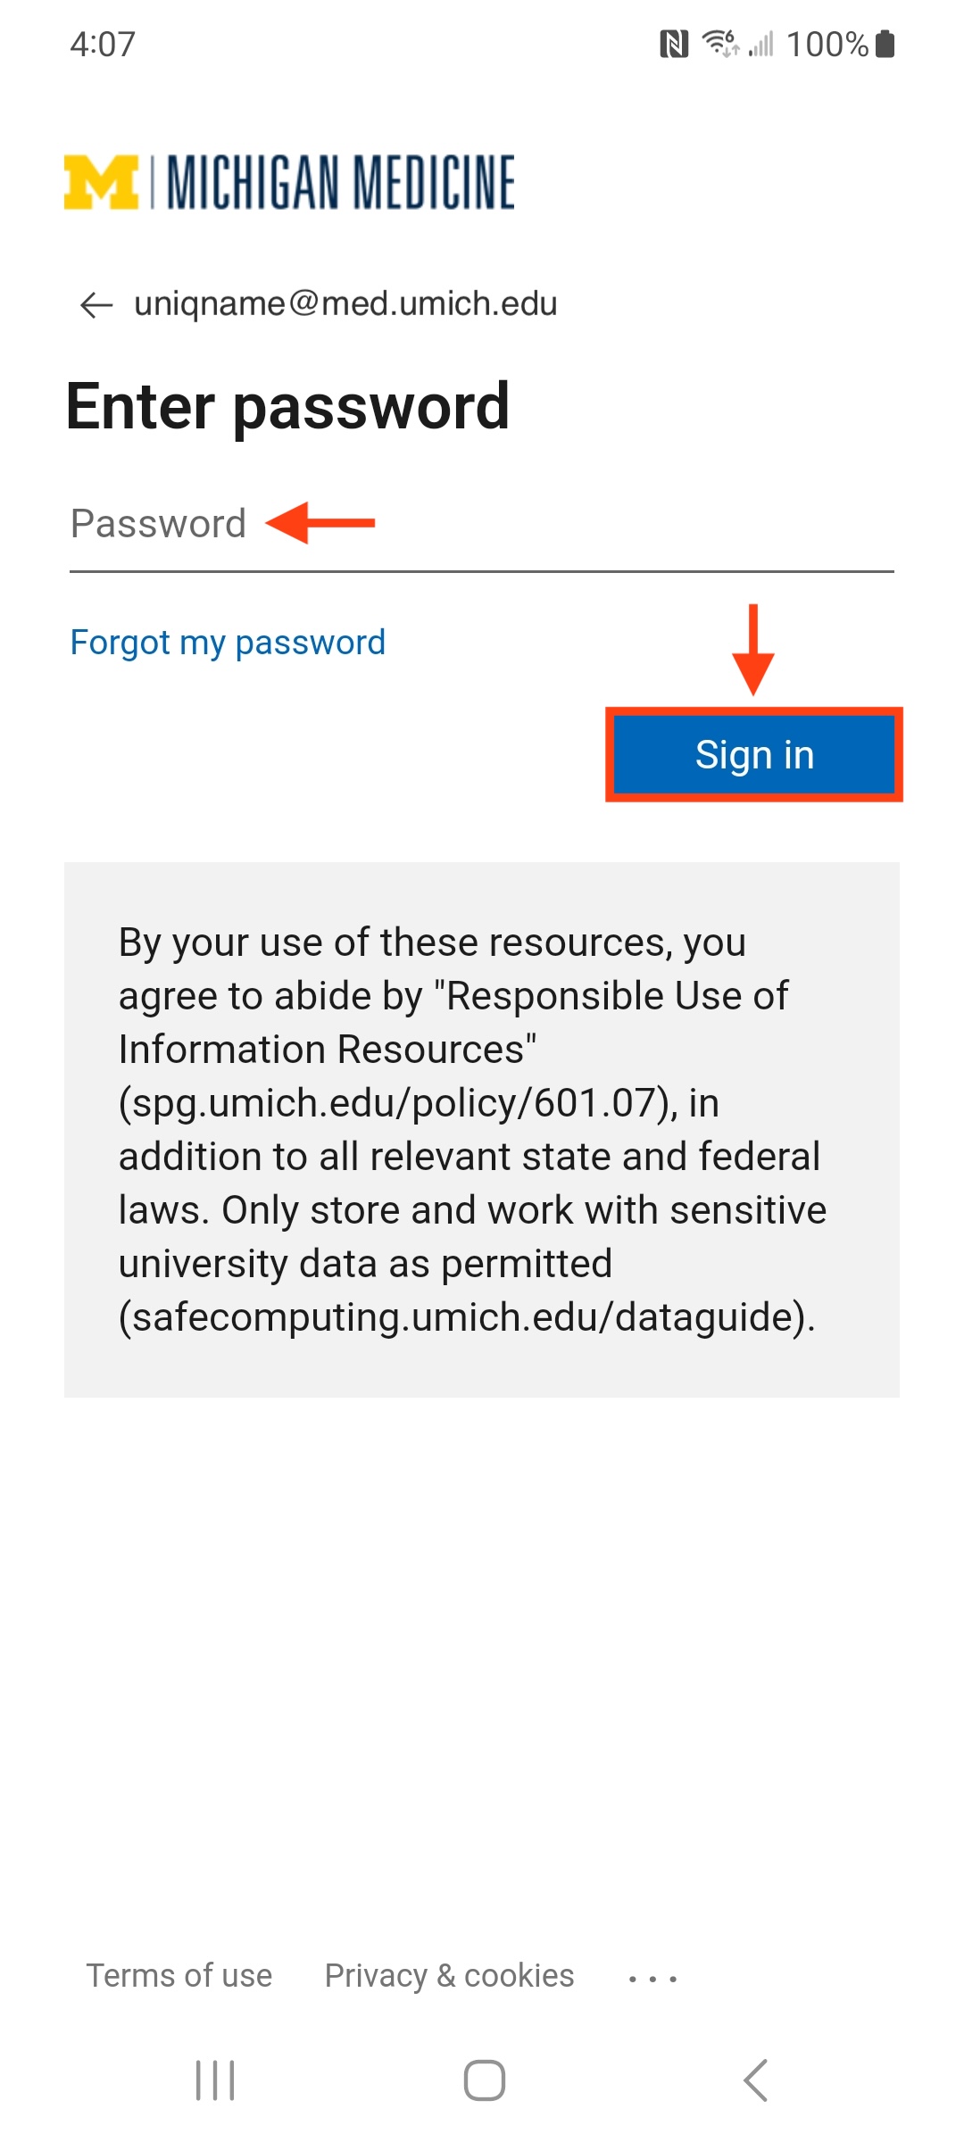Click the Sign in button

[754, 755]
